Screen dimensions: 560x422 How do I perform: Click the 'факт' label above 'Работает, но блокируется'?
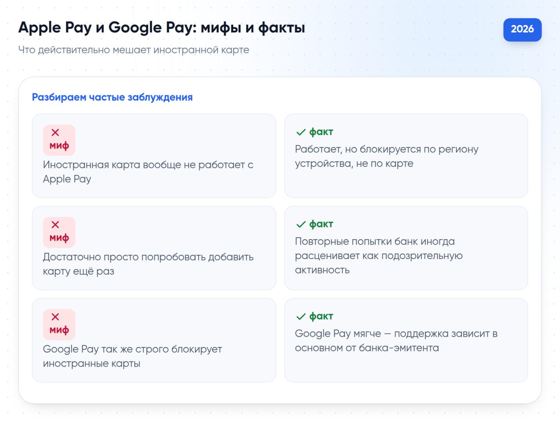321,132
